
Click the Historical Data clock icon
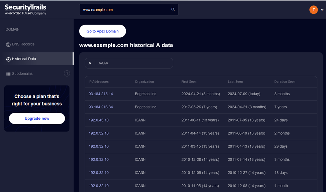pyautogui.click(x=8, y=59)
